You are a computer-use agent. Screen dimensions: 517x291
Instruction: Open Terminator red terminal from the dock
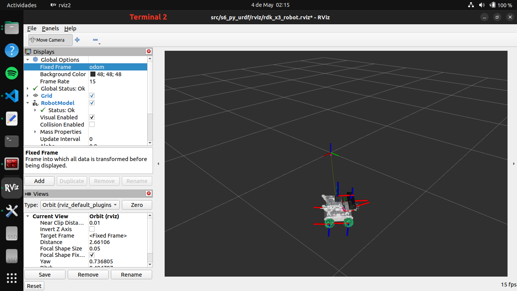click(x=12, y=164)
